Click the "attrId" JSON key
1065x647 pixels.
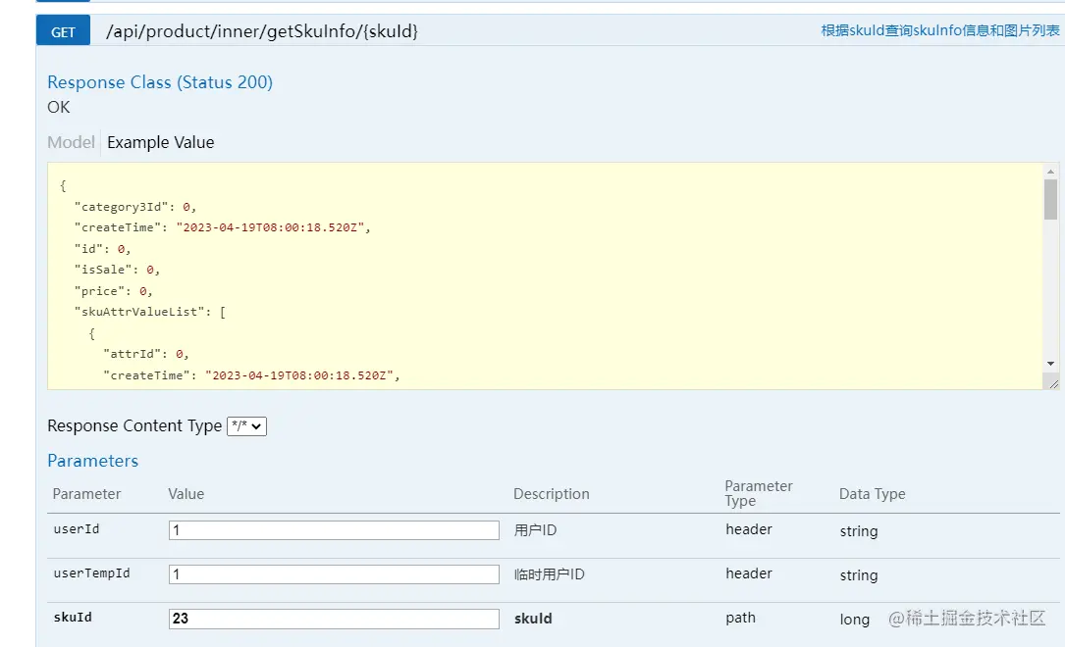pyautogui.click(x=133, y=354)
